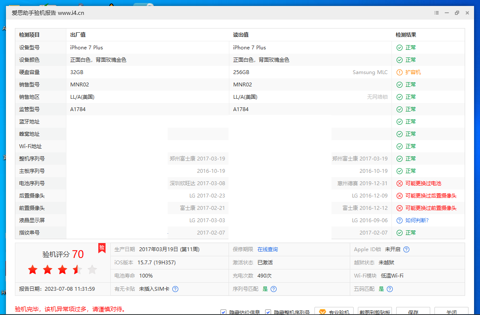Toggle the 隐藏估价信息 checkbox

point(223,312)
